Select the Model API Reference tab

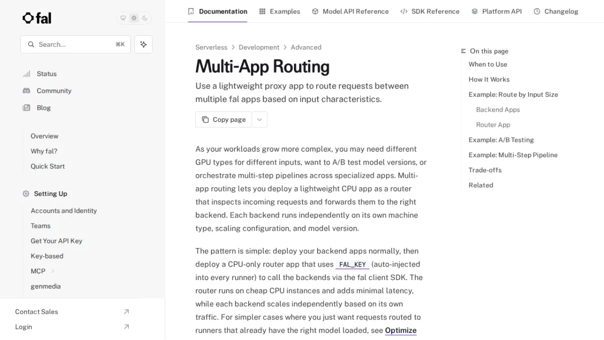tap(350, 11)
